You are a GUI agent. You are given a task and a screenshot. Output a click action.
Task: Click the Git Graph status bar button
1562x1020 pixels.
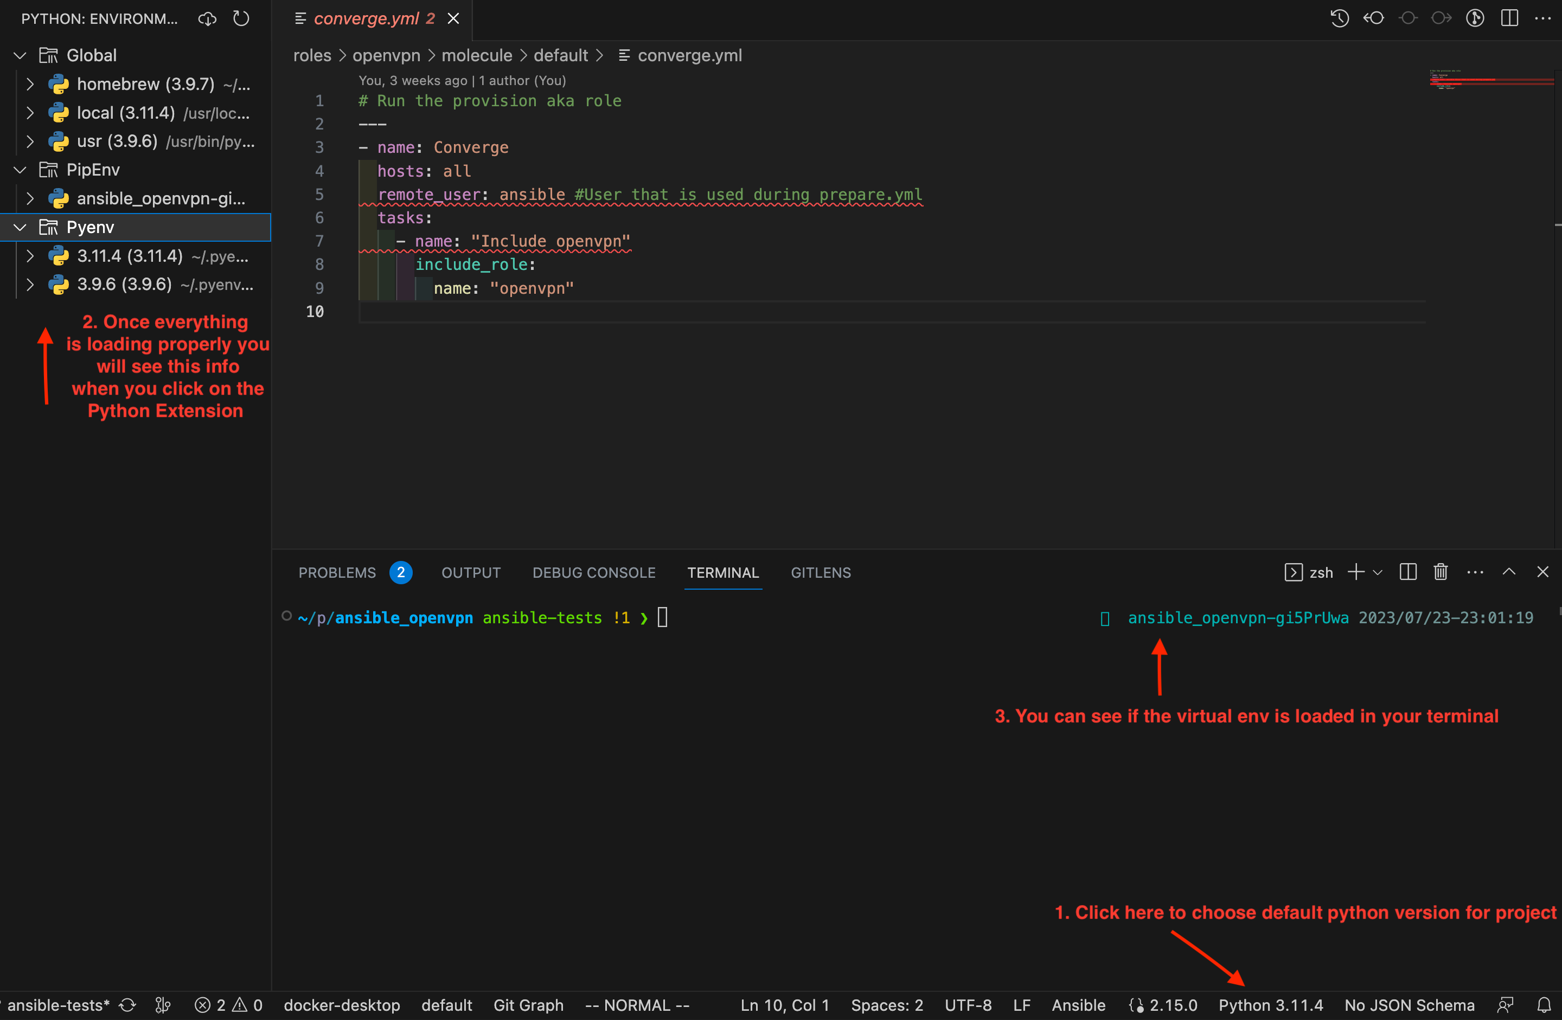pos(528,1005)
